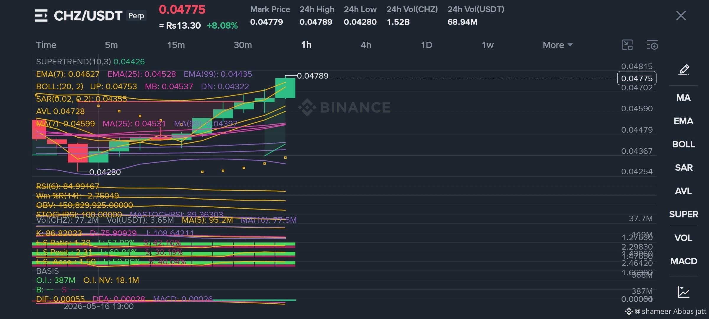Toggle the MA indicator
The image size is (709, 319).
[x=684, y=97]
